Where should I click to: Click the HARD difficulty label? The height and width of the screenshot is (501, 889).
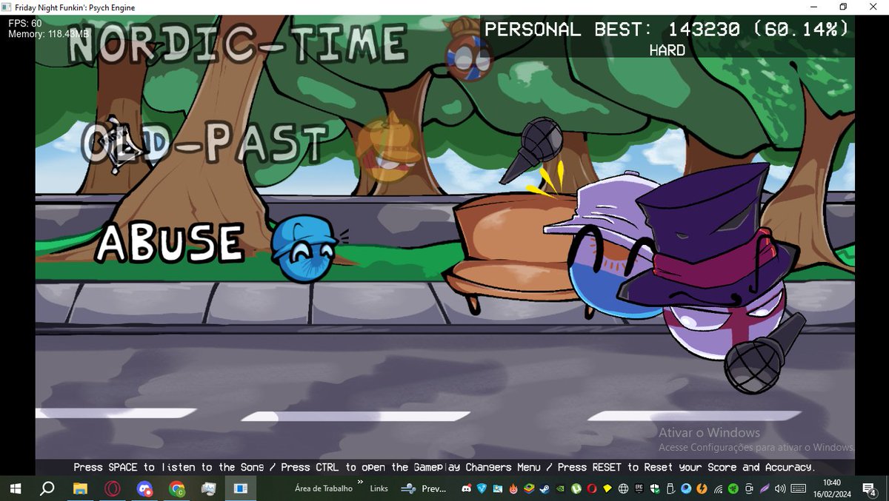coord(667,50)
